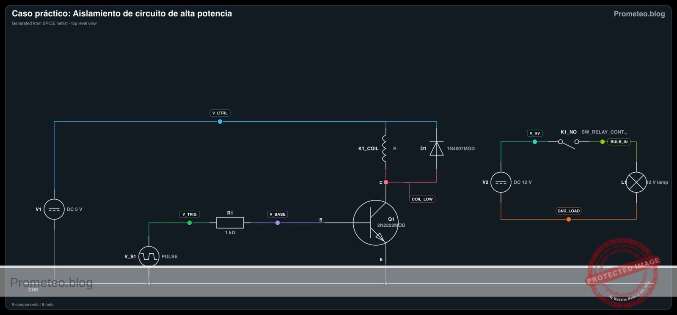677x315 pixels.
Task: Click the V_CTRL net node dot
Action: click(220, 122)
